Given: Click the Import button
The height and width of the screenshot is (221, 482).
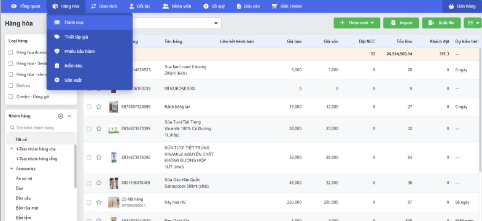Looking at the screenshot, I should click(401, 23).
